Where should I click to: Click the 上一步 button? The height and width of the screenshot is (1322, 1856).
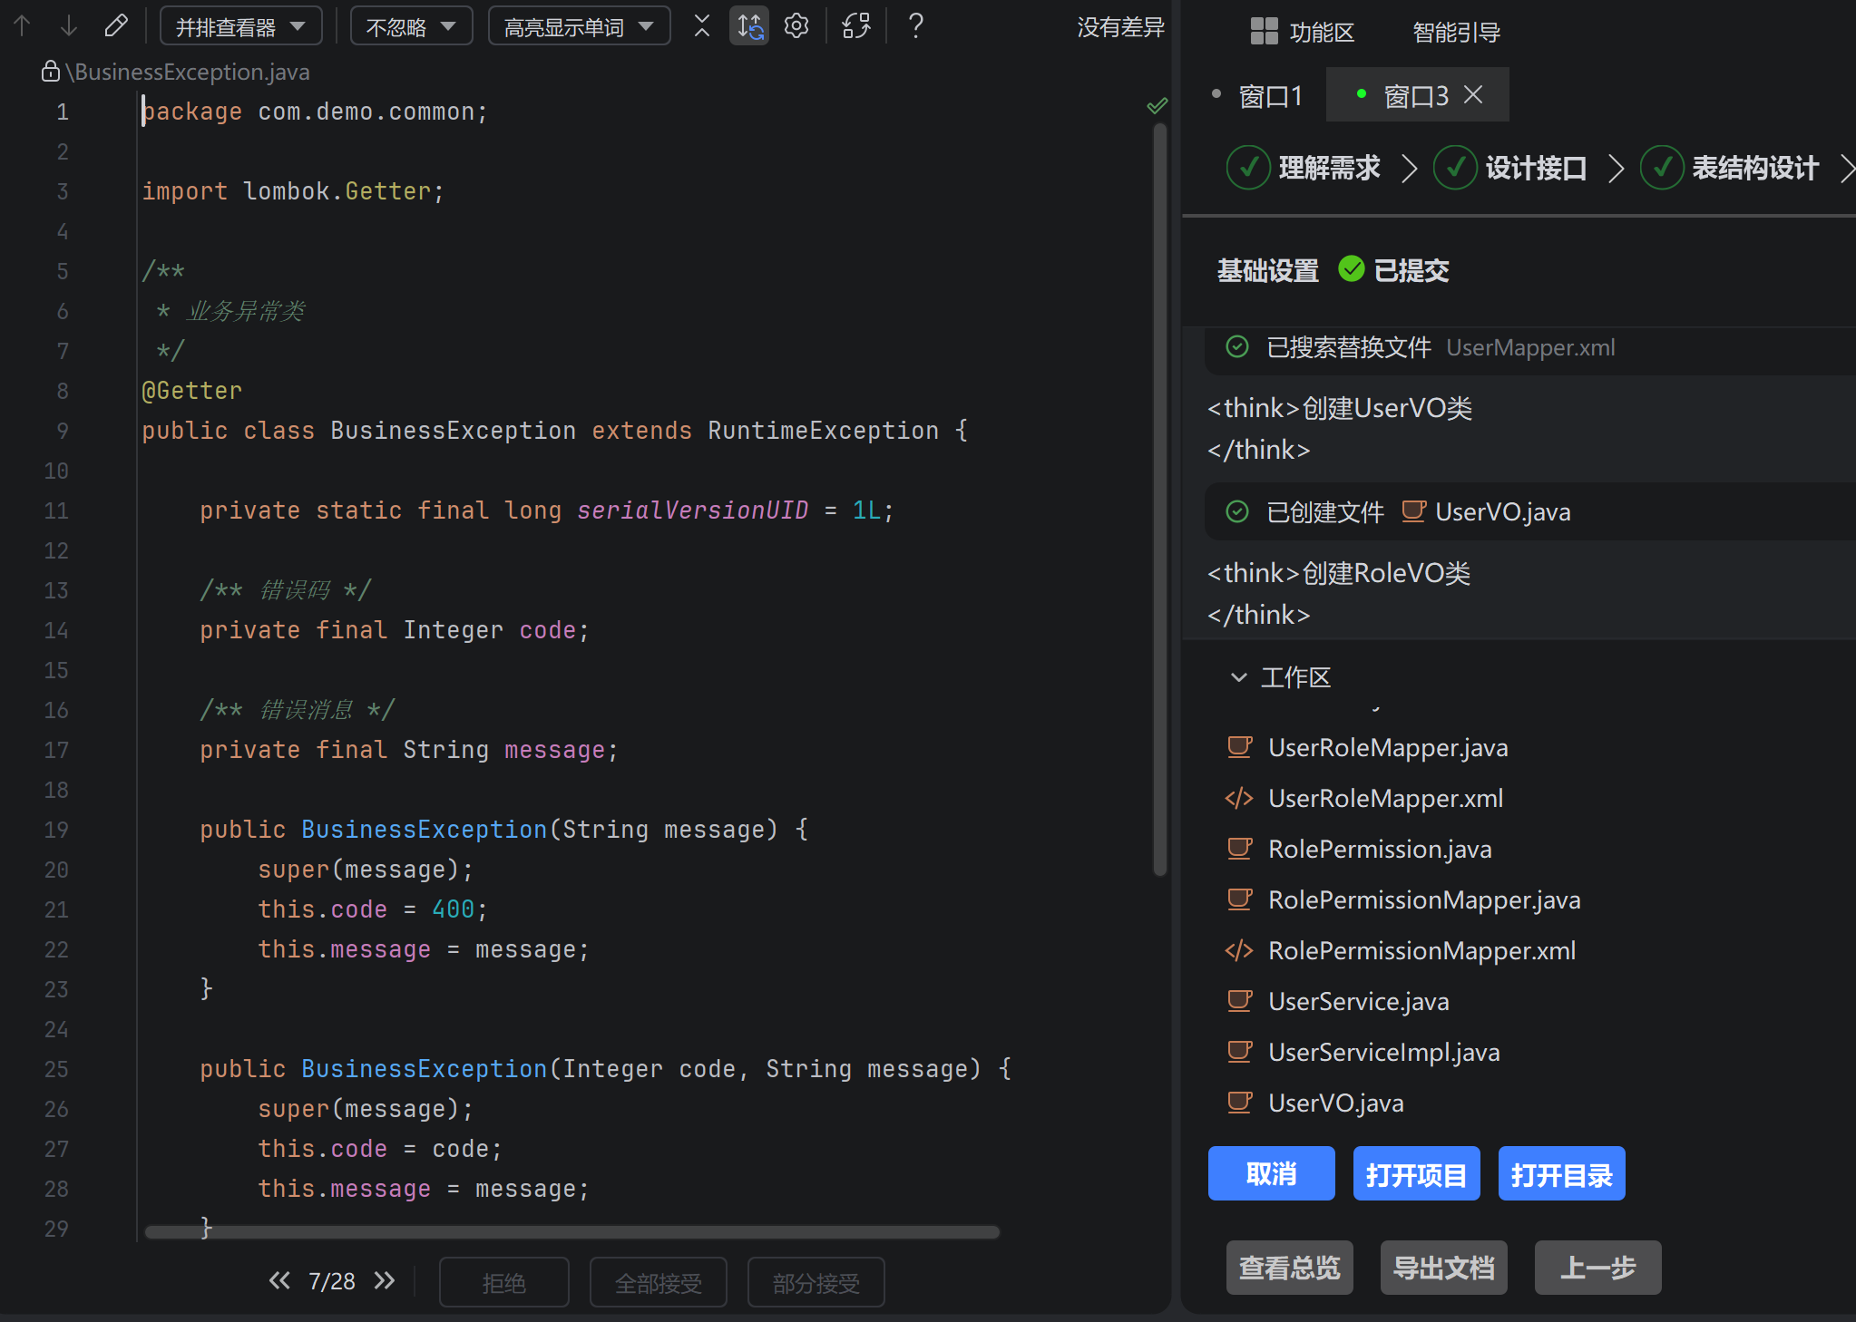1597,1268
